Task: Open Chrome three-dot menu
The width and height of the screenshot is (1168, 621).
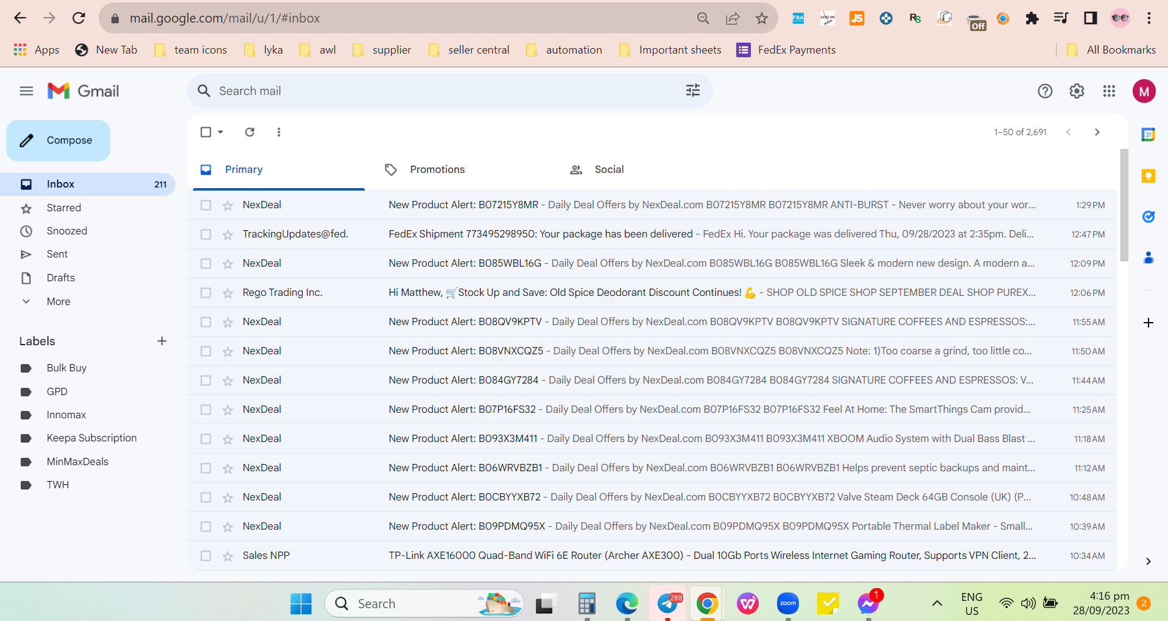Action: 1149,18
